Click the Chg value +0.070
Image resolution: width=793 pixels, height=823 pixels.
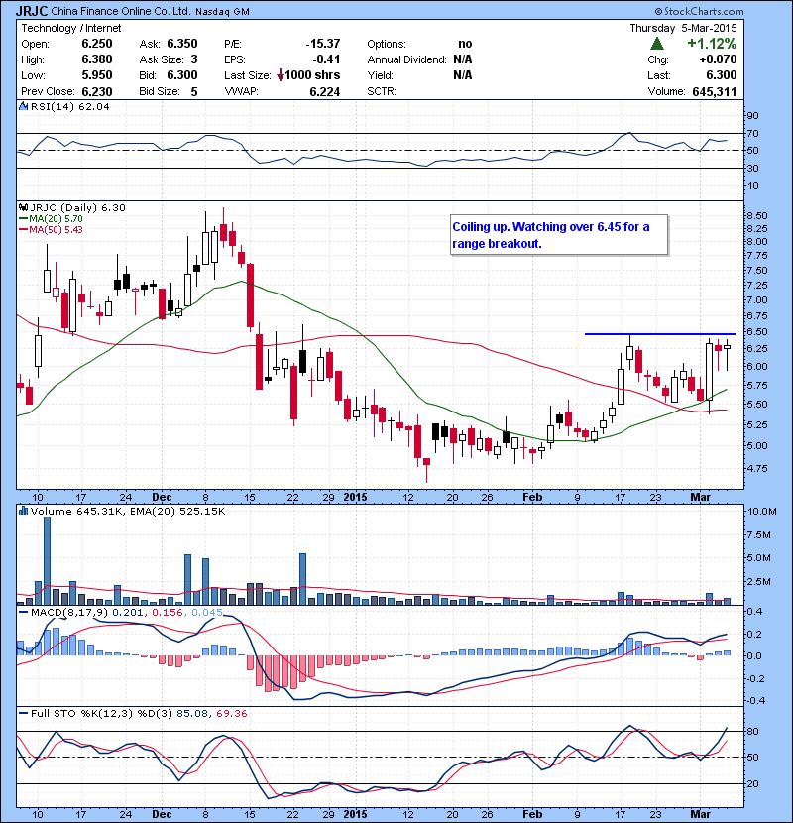(x=718, y=59)
